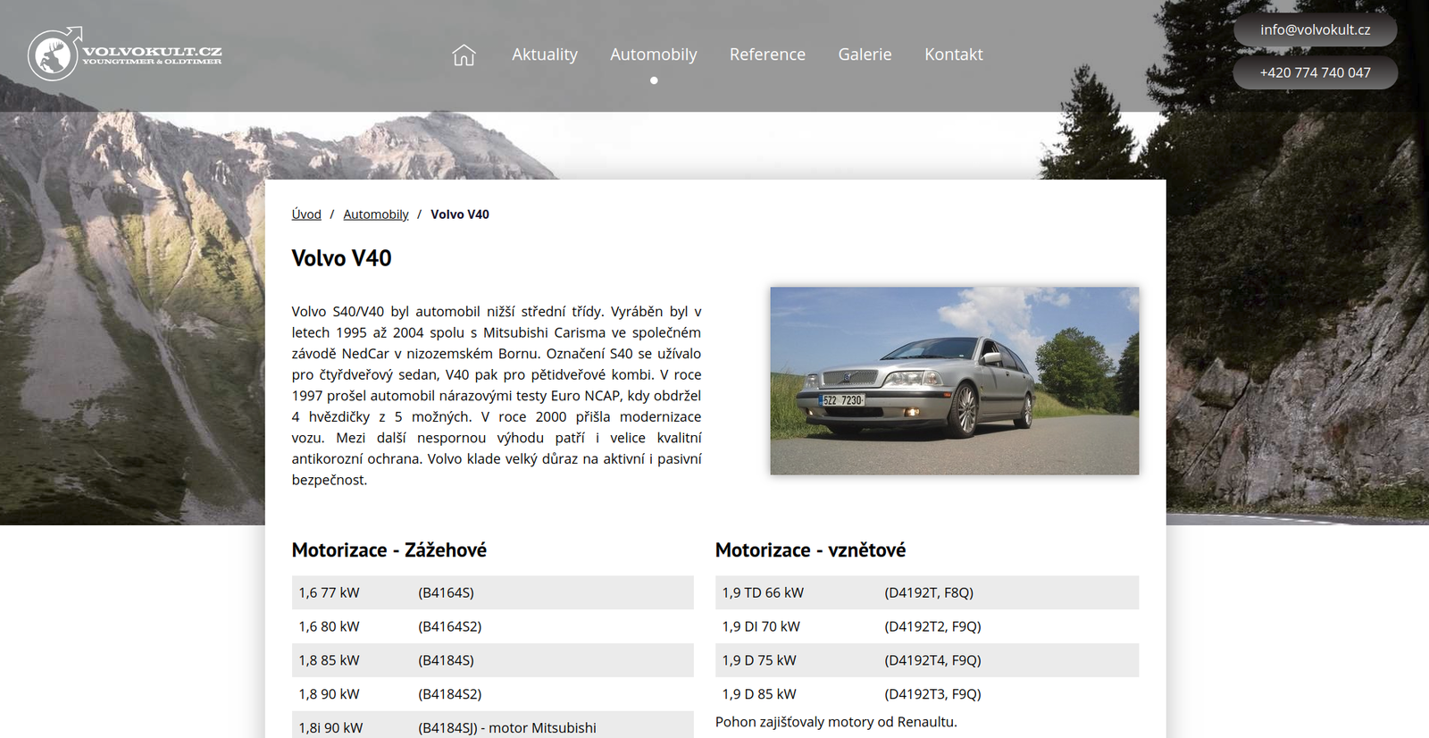
Task: Select the (B4164S) engine code cell
Action: pyautogui.click(x=553, y=592)
